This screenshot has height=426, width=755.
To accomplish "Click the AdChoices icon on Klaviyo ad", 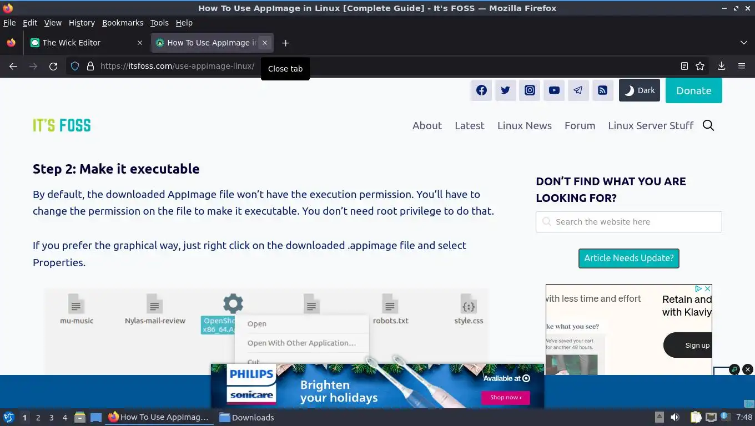I will [x=699, y=289].
